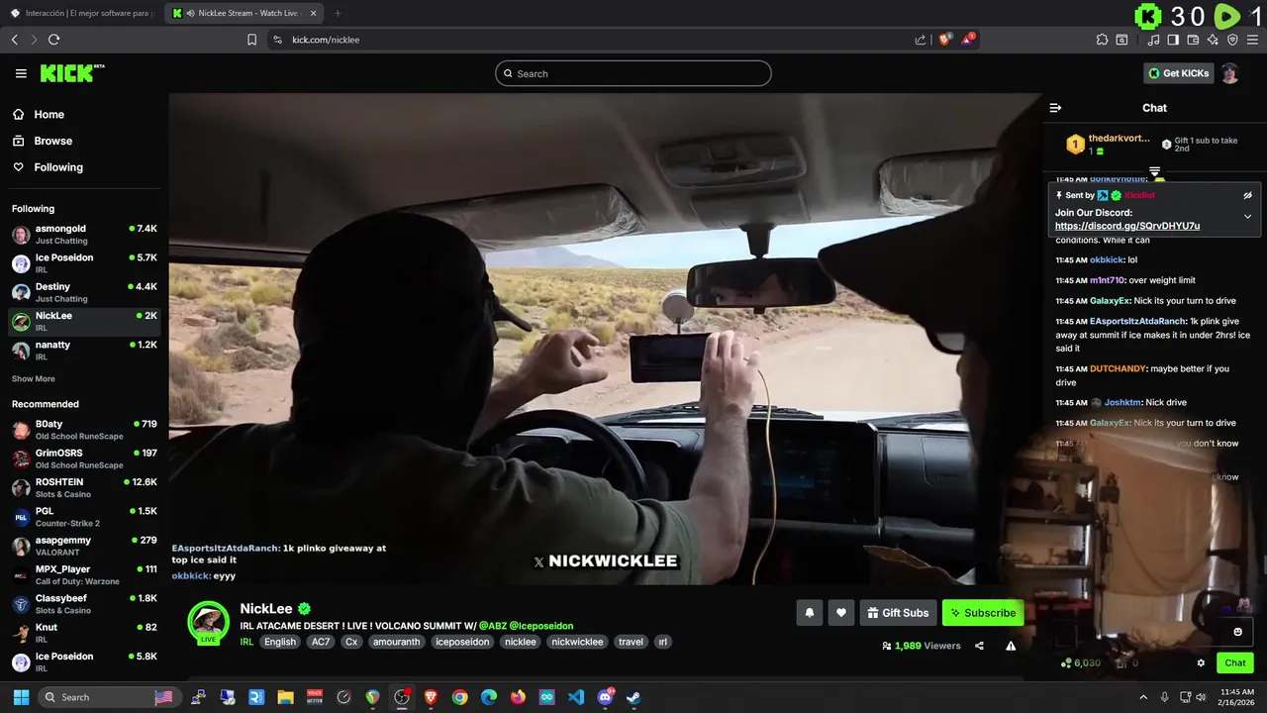Toggle the browser sidebar panel
This screenshot has height=713, width=1267.
click(x=1173, y=40)
